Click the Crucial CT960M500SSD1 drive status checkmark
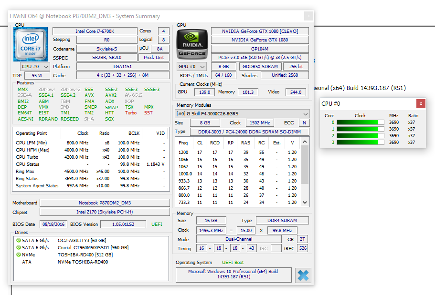The height and width of the screenshot is (295, 435). [x=18, y=248]
